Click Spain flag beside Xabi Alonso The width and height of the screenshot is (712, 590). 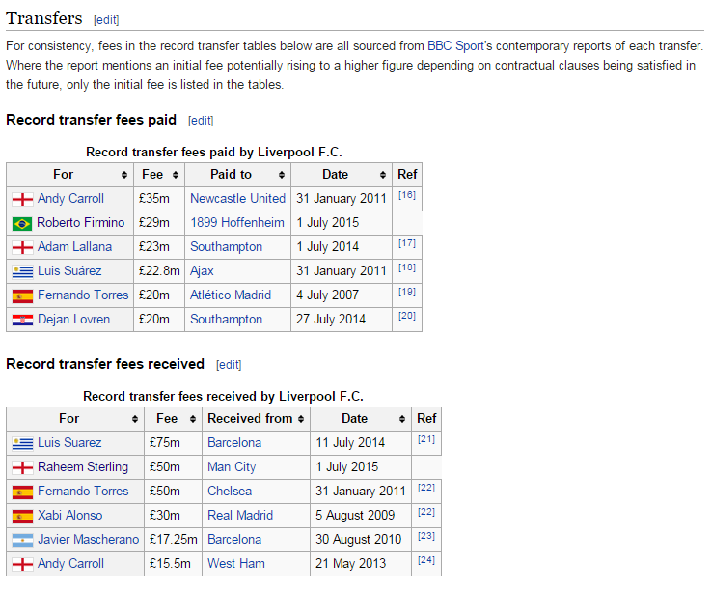click(x=22, y=516)
